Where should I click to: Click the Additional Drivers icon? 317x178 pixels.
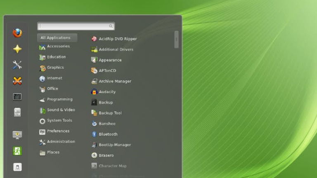94,49
